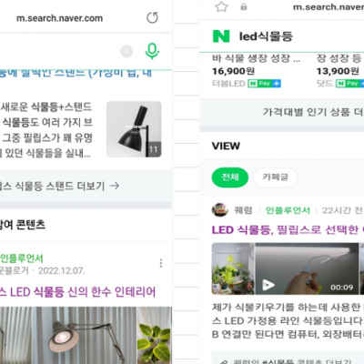Tap the 퀘럼 profile avatar
The image size is (364, 364).
point(220,210)
